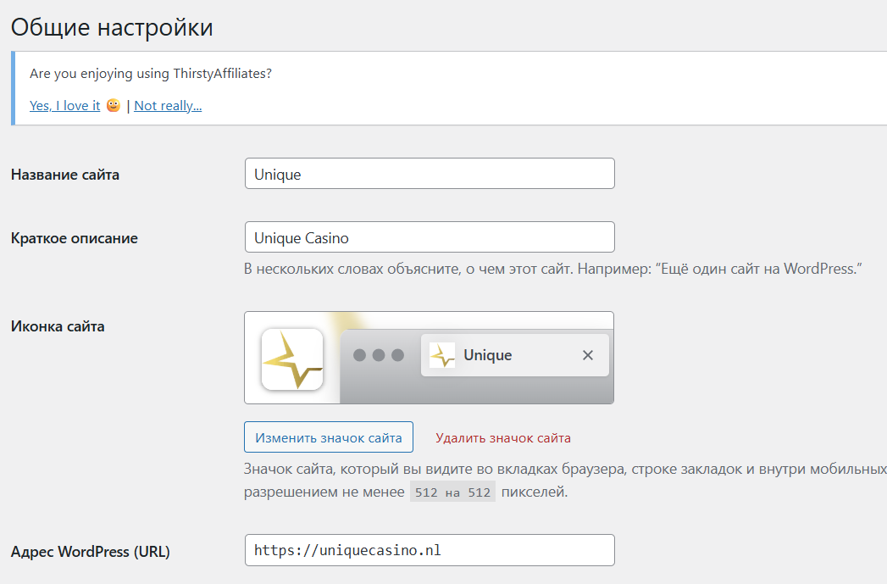Image resolution: width=887 pixels, height=584 pixels.
Task: Focus the Краткое описание field with Unique Casino
Action: 430,236
